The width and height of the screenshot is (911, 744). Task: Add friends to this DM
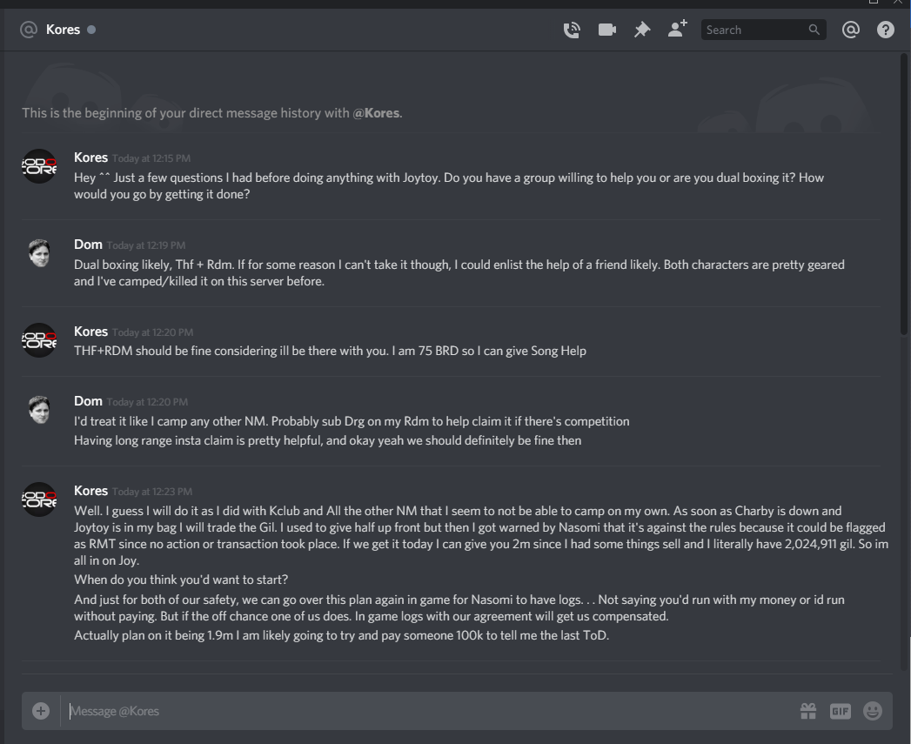[x=678, y=29]
